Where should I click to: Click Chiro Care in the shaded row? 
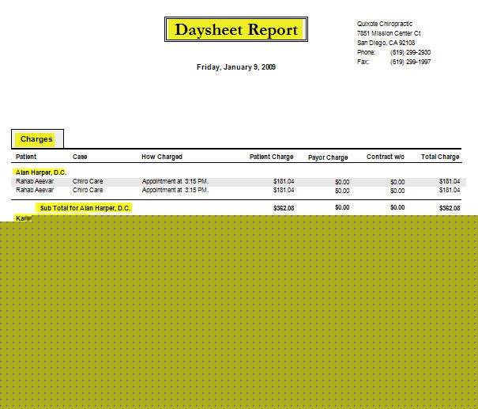tap(88, 181)
